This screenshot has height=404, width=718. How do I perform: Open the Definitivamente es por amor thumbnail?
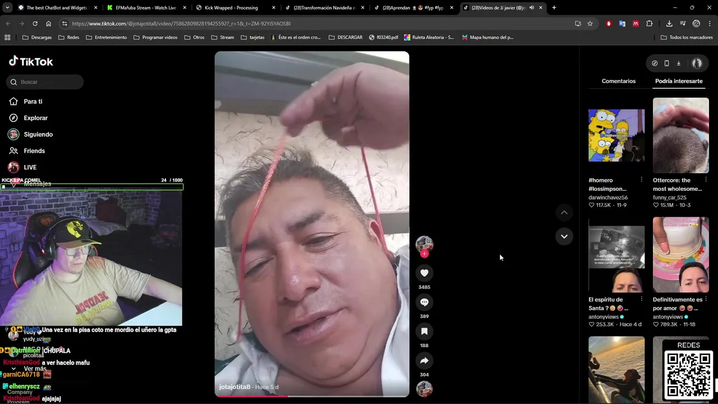[681, 255]
